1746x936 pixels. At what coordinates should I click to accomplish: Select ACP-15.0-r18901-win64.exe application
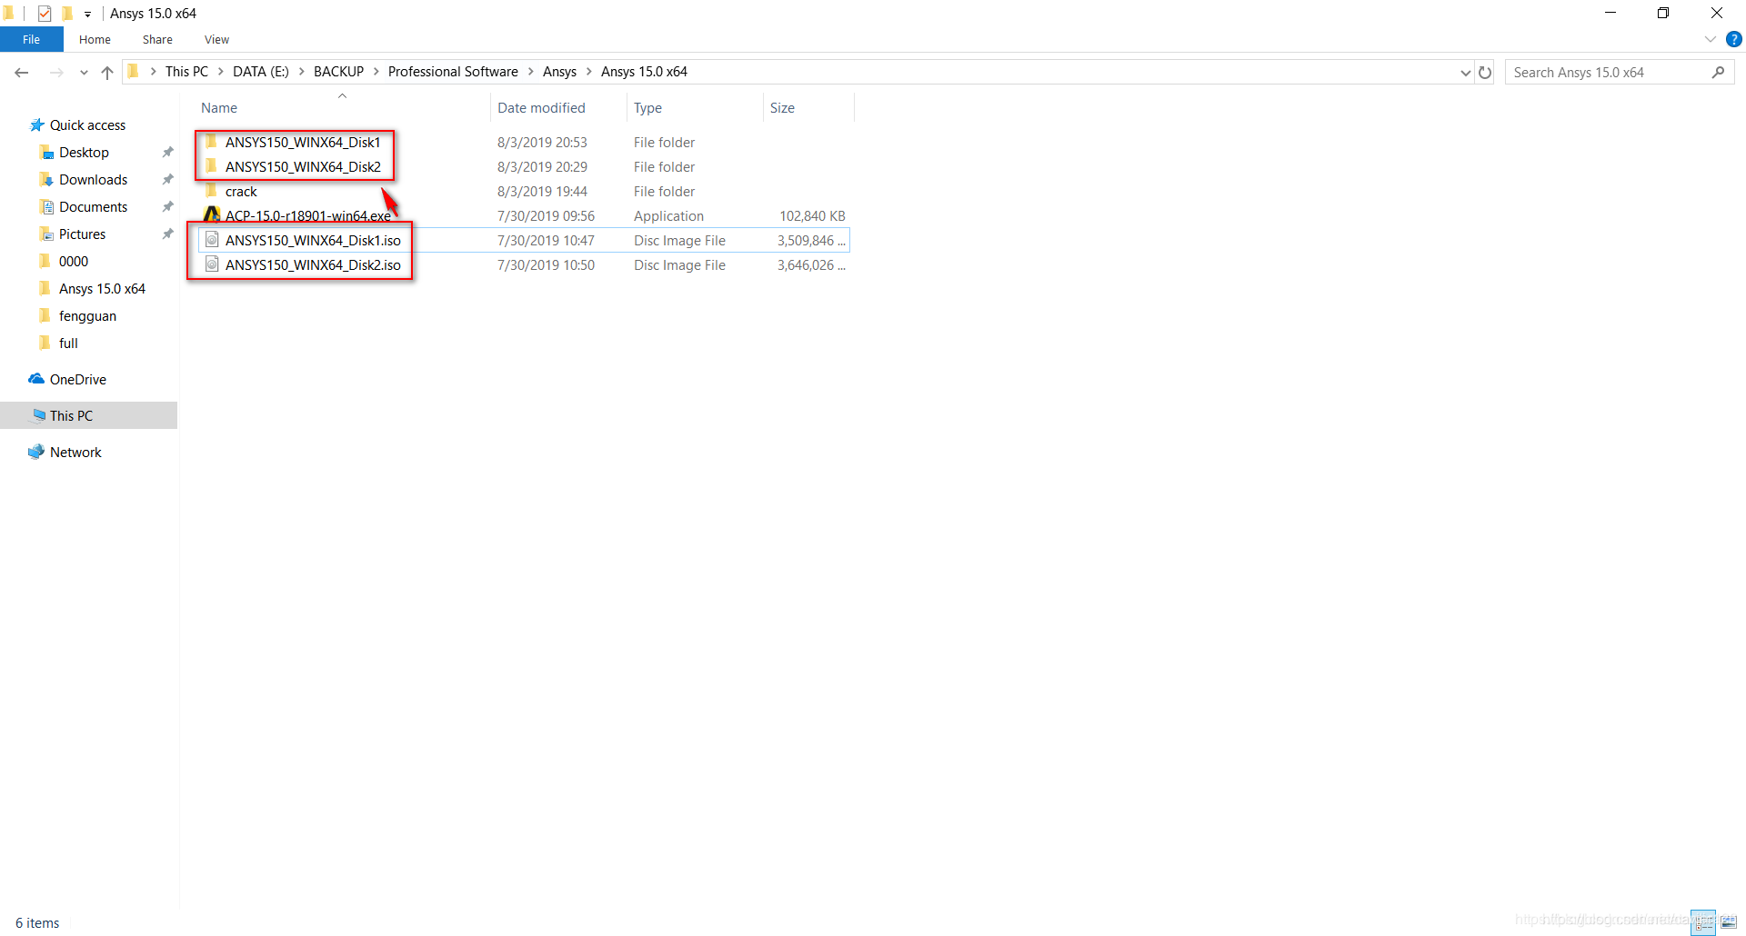click(x=307, y=215)
